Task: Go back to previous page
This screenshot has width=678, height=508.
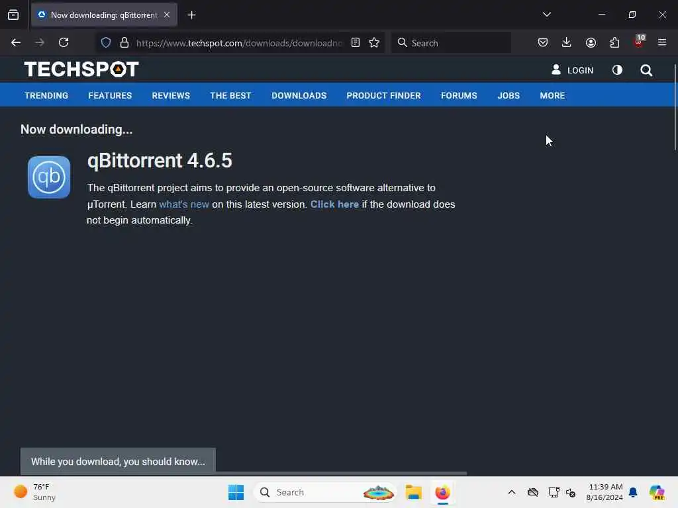Action: click(x=16, y=42)
